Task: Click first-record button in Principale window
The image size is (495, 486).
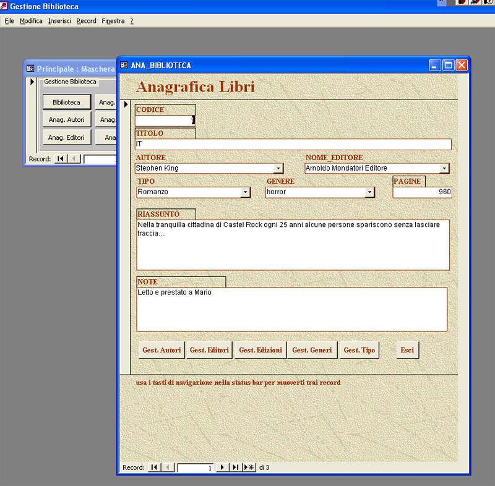Action: click(x=61, y=159)
